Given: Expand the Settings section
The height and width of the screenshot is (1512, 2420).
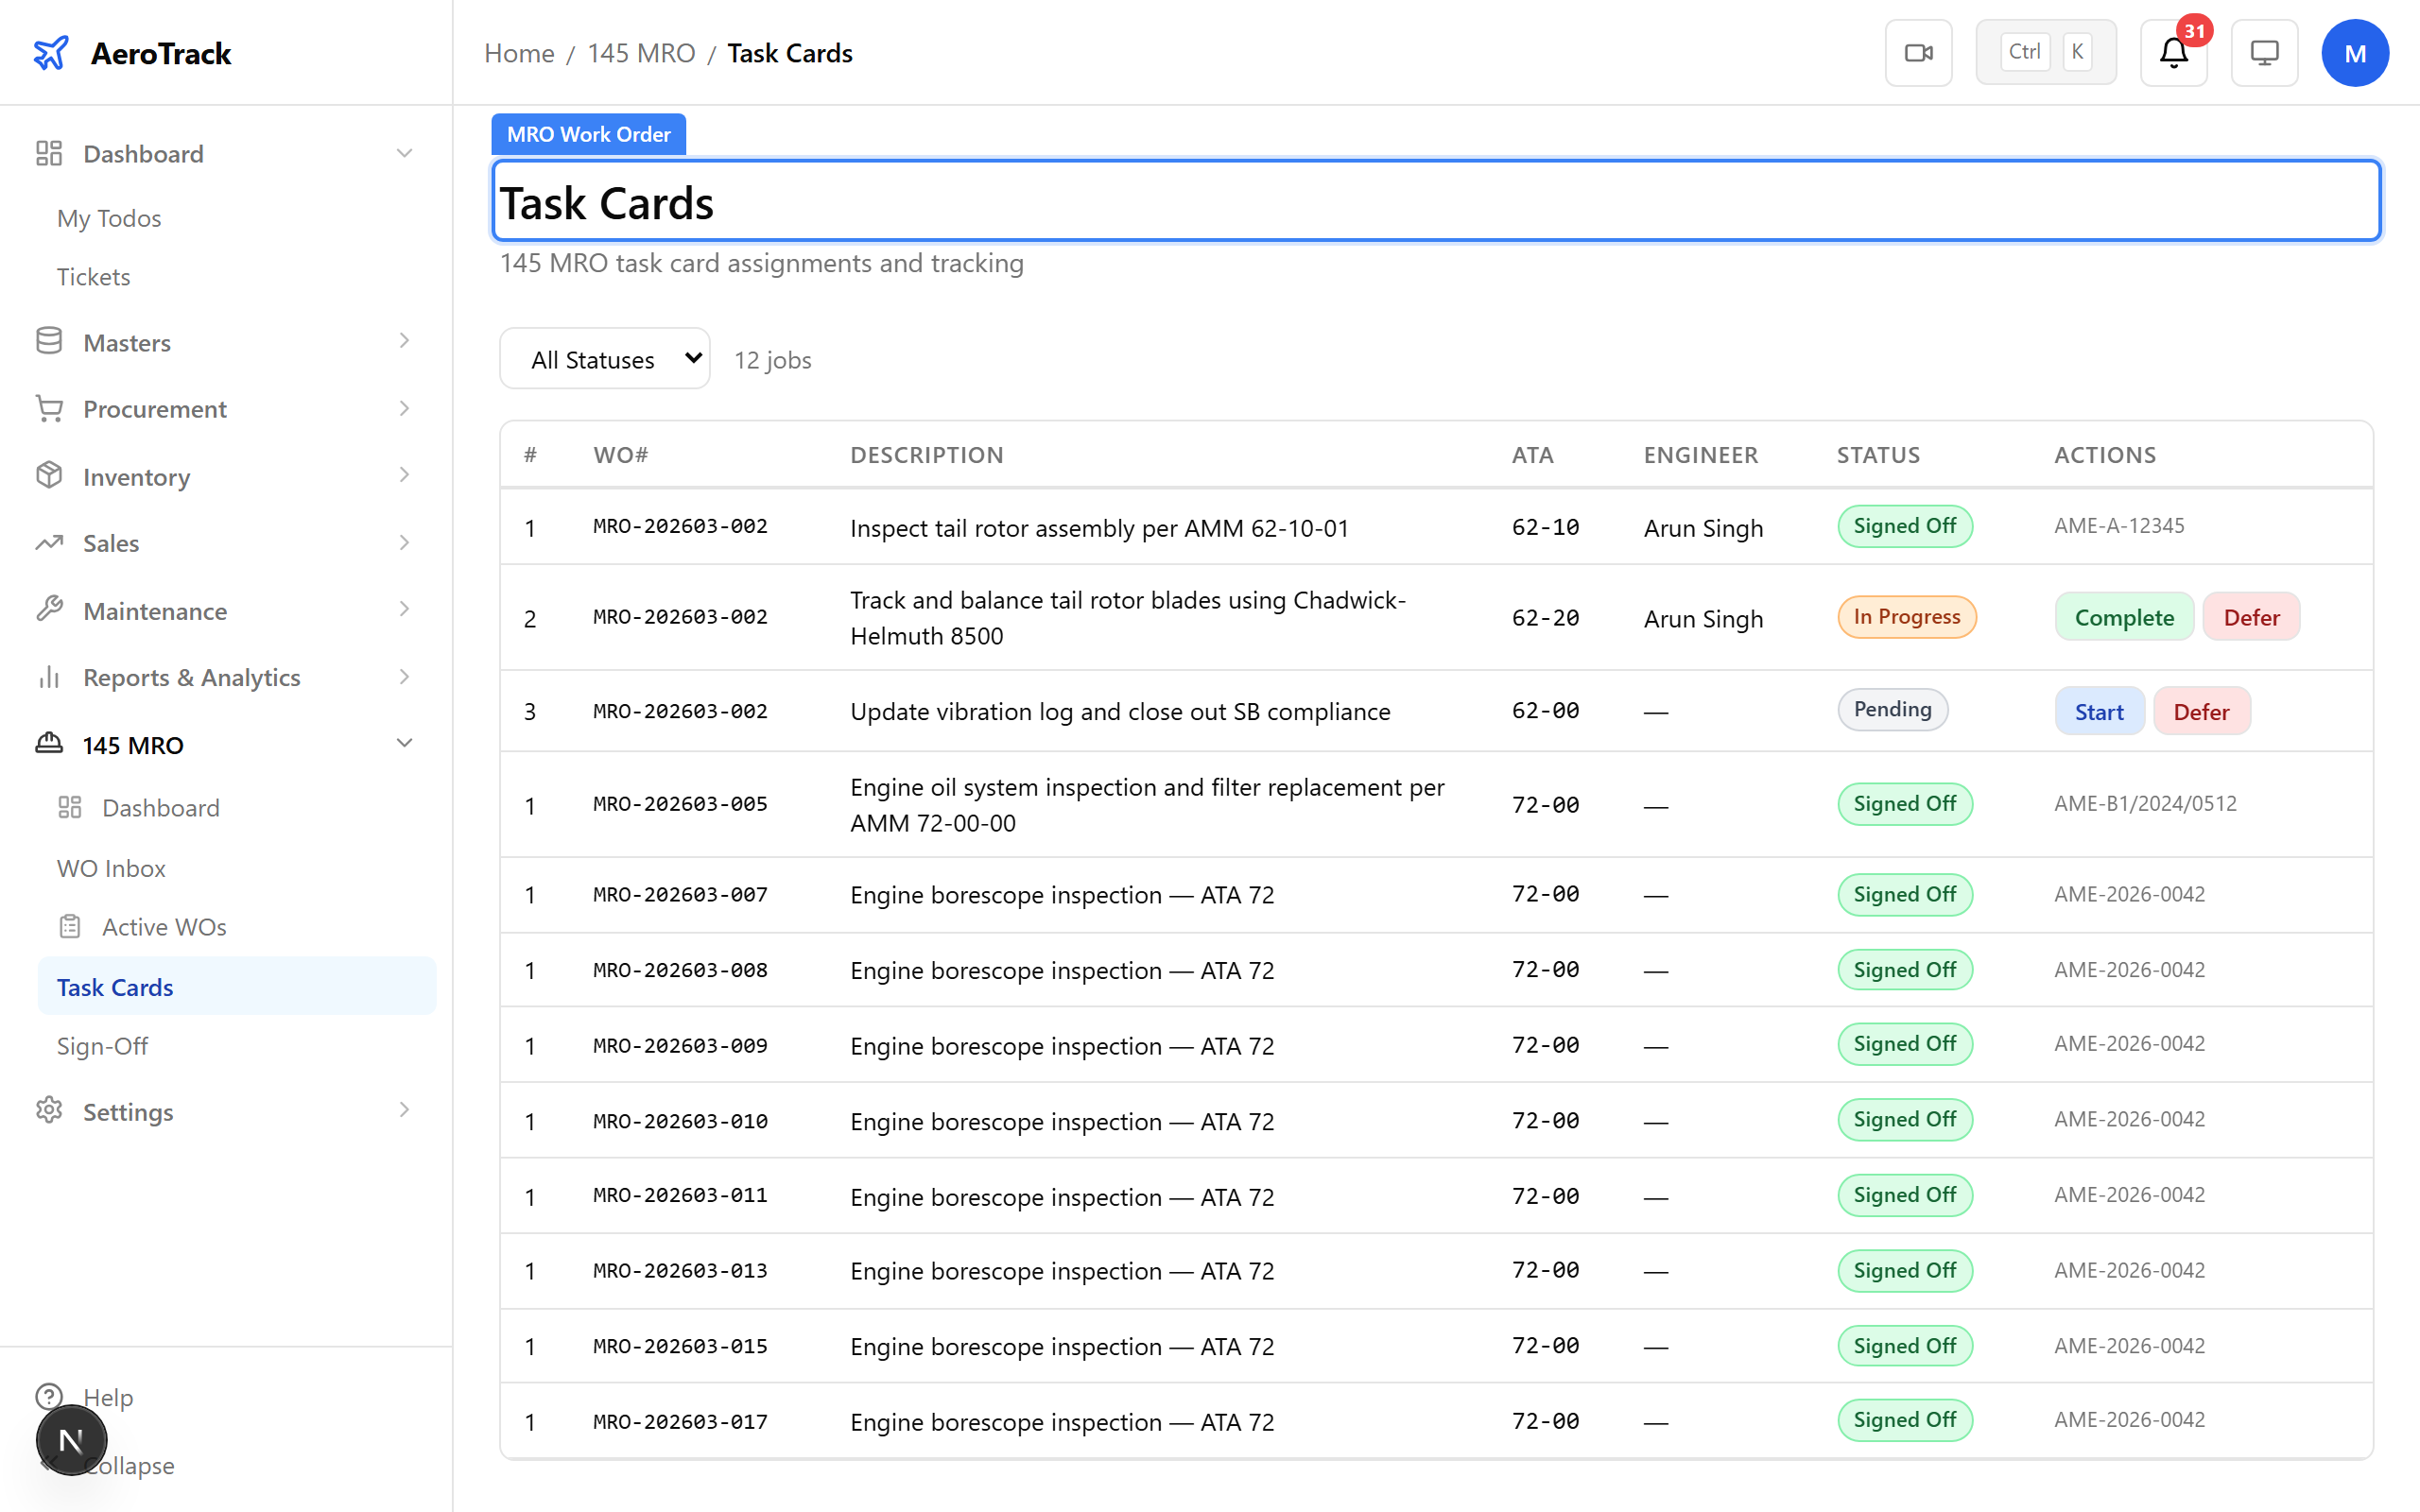Looking at the screenshot, I should pos(404,1110).
